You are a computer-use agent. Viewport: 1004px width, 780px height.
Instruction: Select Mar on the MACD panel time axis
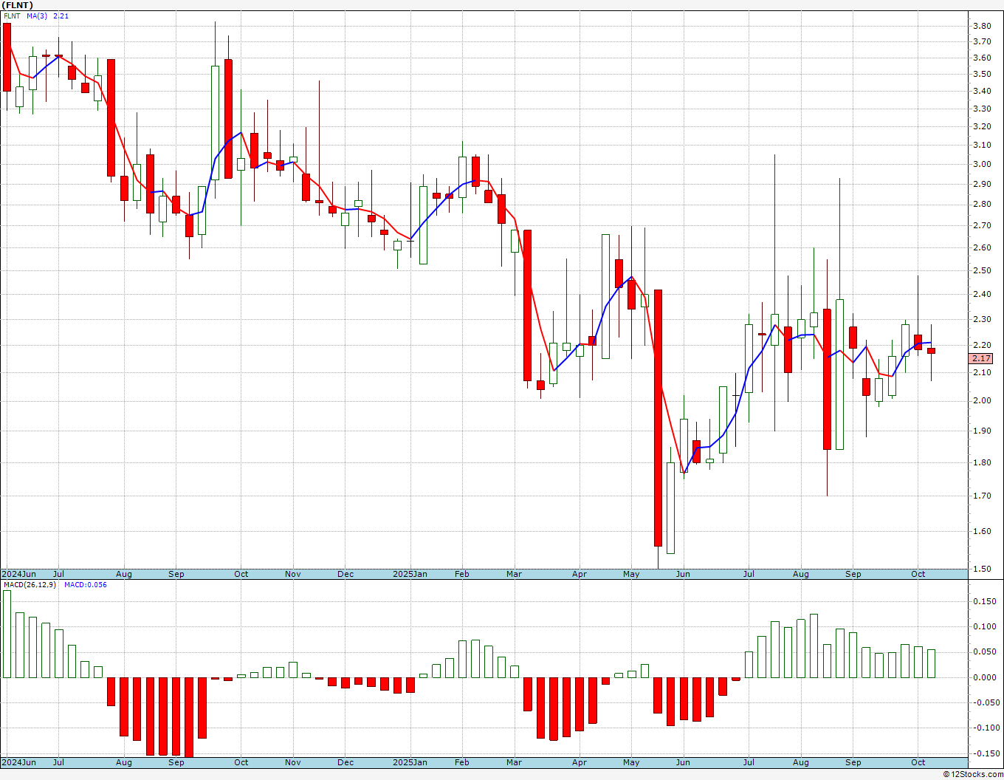click(515, 762)
